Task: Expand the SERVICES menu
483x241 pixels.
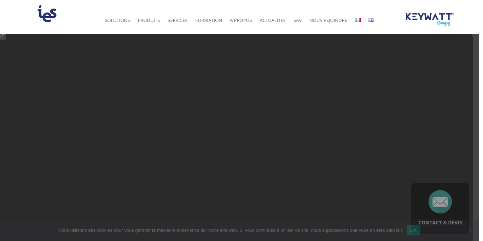Action: [x=178, y=20]
